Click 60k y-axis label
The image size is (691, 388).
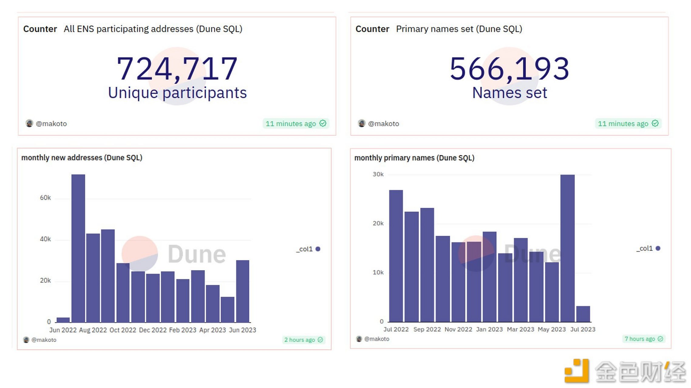(x=45, y=198)
